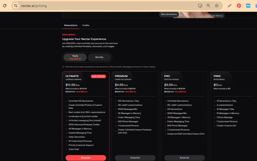
Task: Subscribe to the Ultimate plan
Action: [86, 158]
